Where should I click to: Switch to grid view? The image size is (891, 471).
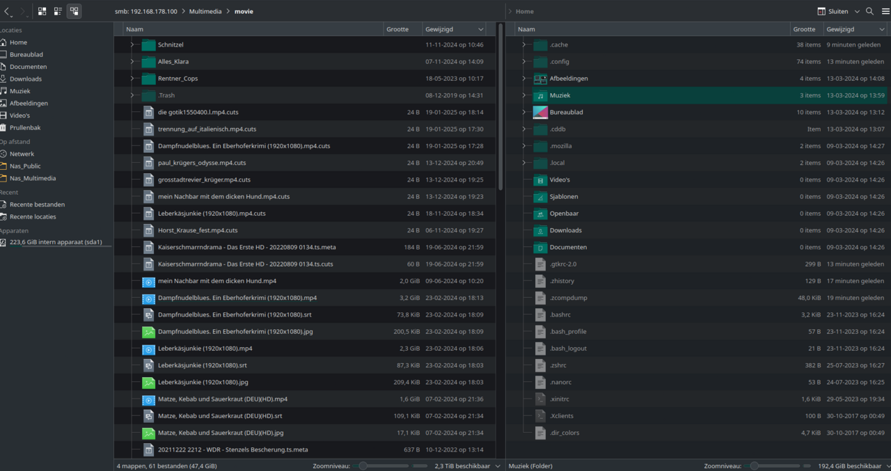[42, 11]
